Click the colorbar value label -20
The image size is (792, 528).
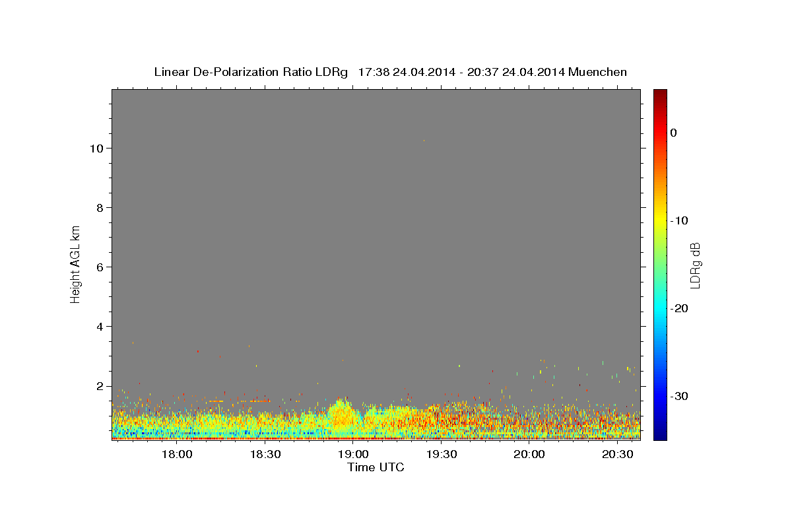pos(679,308)
